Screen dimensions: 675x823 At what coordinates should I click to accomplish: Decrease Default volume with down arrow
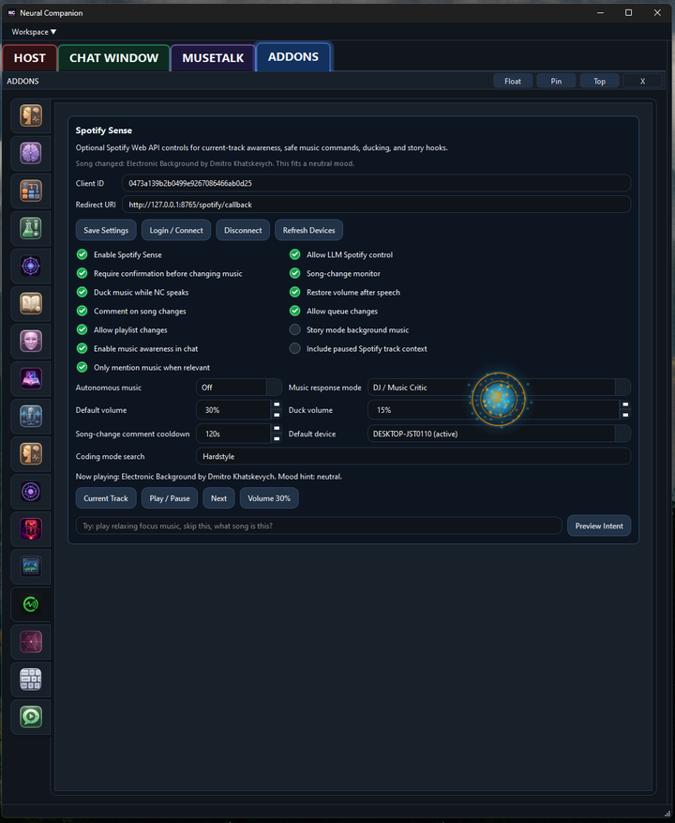(x=277, y=415)
